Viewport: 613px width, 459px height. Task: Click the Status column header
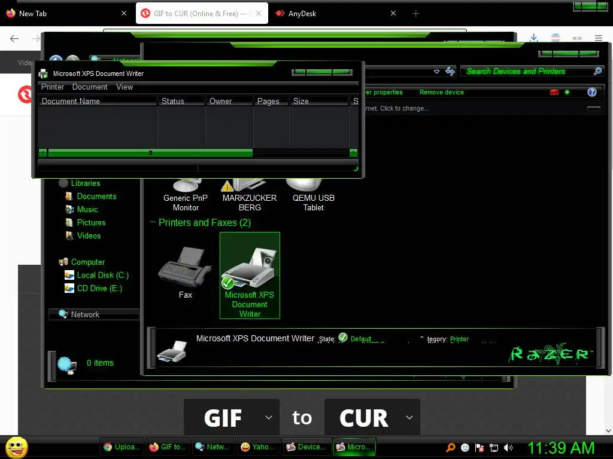(x=181, y=101)
